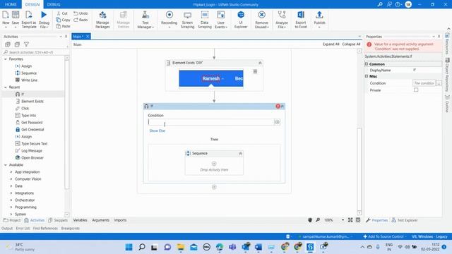
Task: Open zoom level 100% dropdown
Action: click(343, 220)
